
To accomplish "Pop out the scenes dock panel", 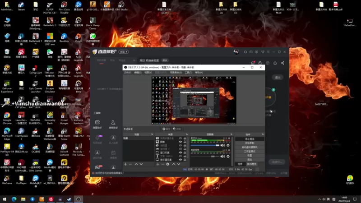I will (x=152, y=134).
